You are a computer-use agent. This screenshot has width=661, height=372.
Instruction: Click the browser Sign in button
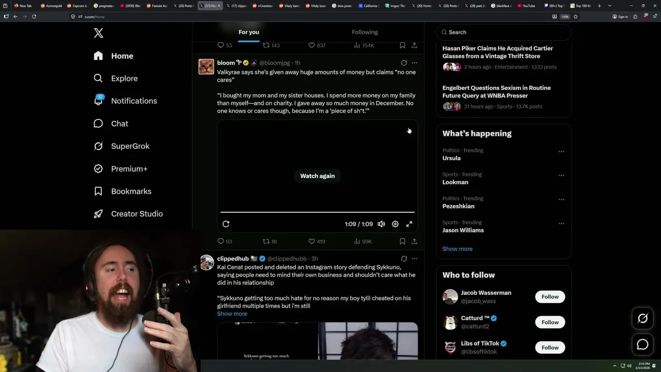coord(620,17)
